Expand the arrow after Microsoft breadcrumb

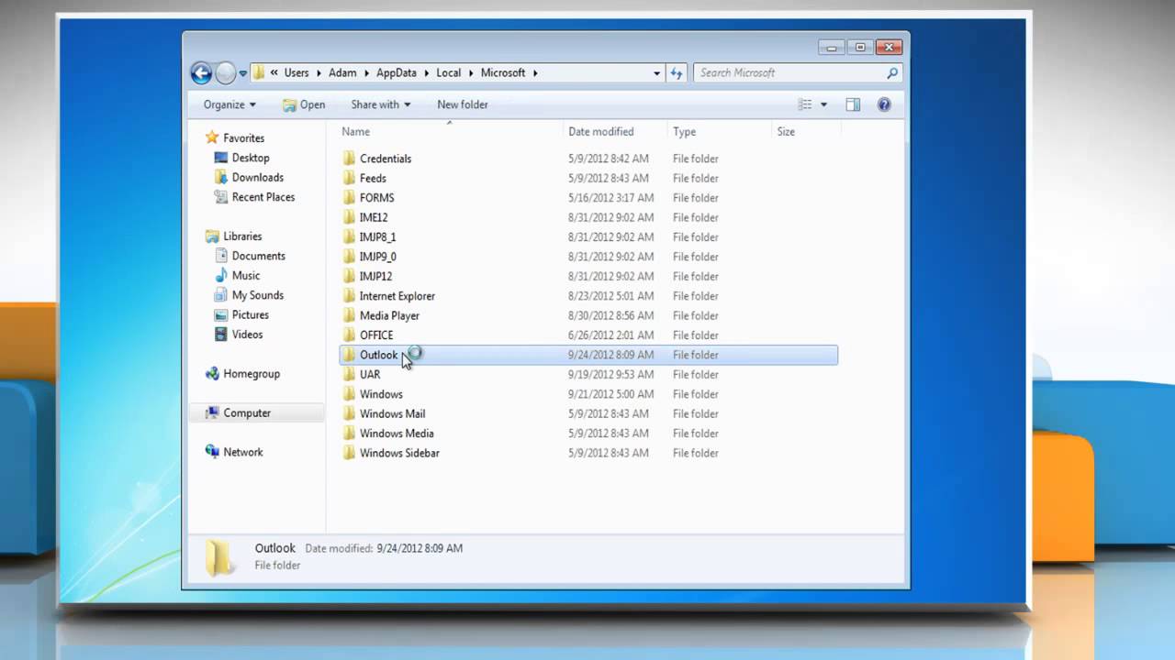coord(535,72)
